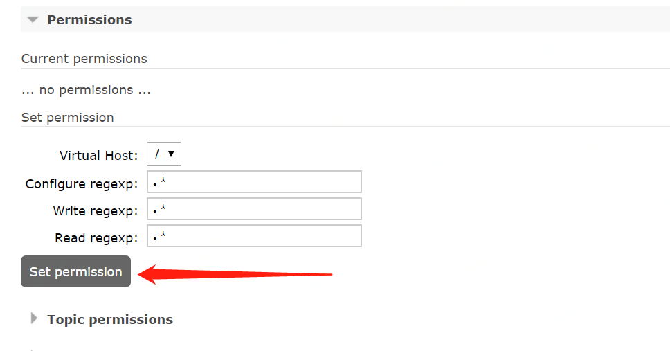
Task: Click the Permissions section header title
Action: click(89, 20)
